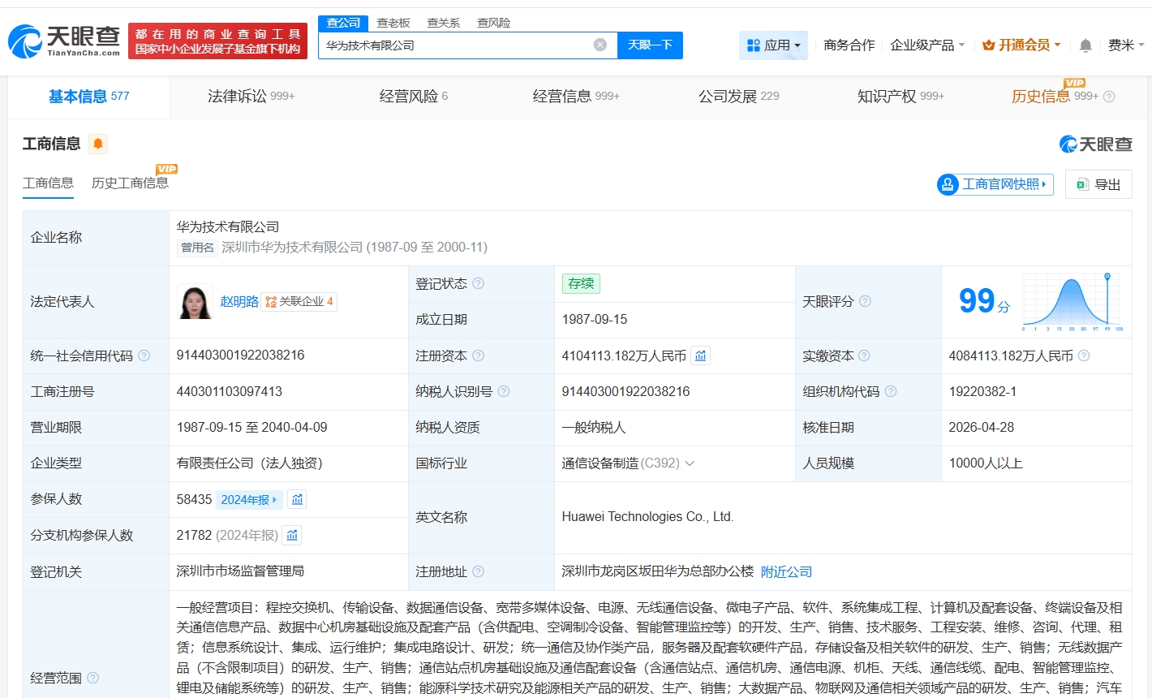Open the notification bell in the header
The image size is (1152, 698).
(1085, 45)
